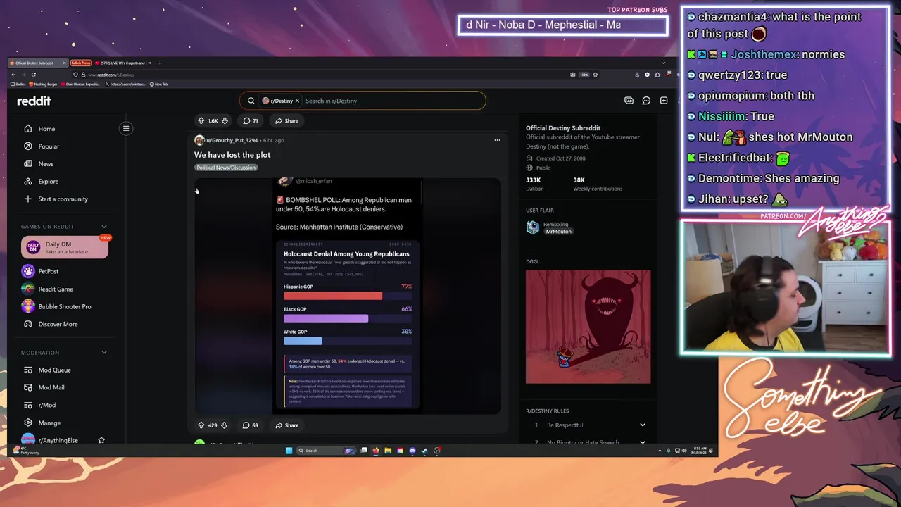
Task: Bookmark this page with star icon
Action: coord(596,75)
